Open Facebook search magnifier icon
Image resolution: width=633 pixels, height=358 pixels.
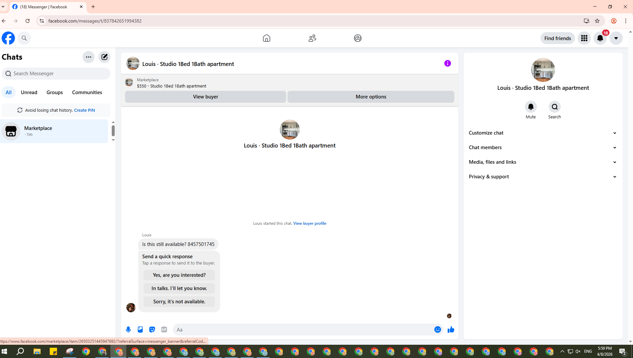point(24,38)
